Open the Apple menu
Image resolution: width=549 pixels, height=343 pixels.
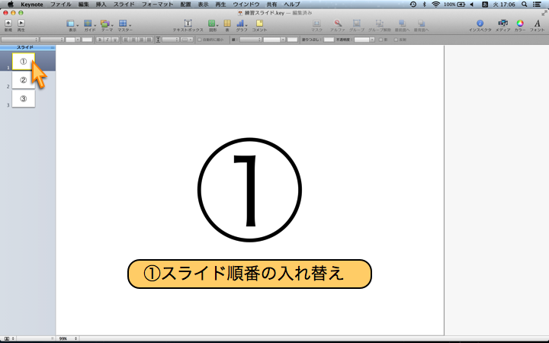pos(11,5)
